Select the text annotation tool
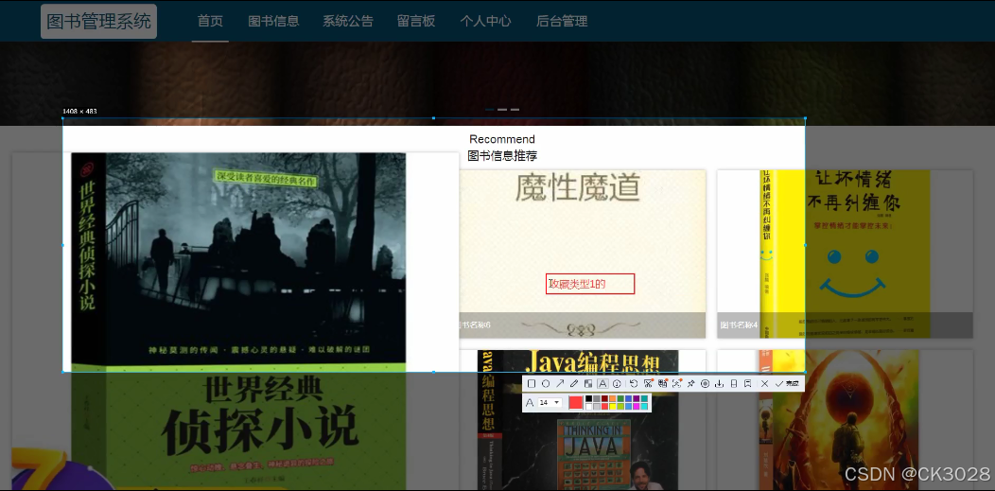Image resolution: width=995 pixels, height=491 pixels. tap(602, 383)
